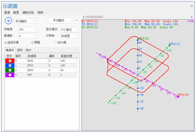
Task: Open the 帮助 menu
Action: click(x=40, y=13)
